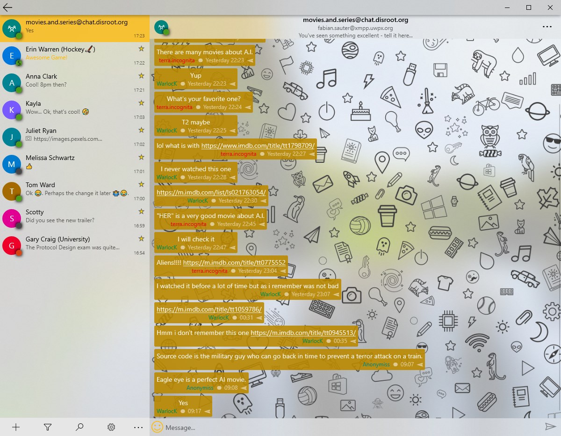Image resolution: width=561 pixels, height=436 pixels.
Task: Add a new chat with plus icon
Action: (16, 427)
